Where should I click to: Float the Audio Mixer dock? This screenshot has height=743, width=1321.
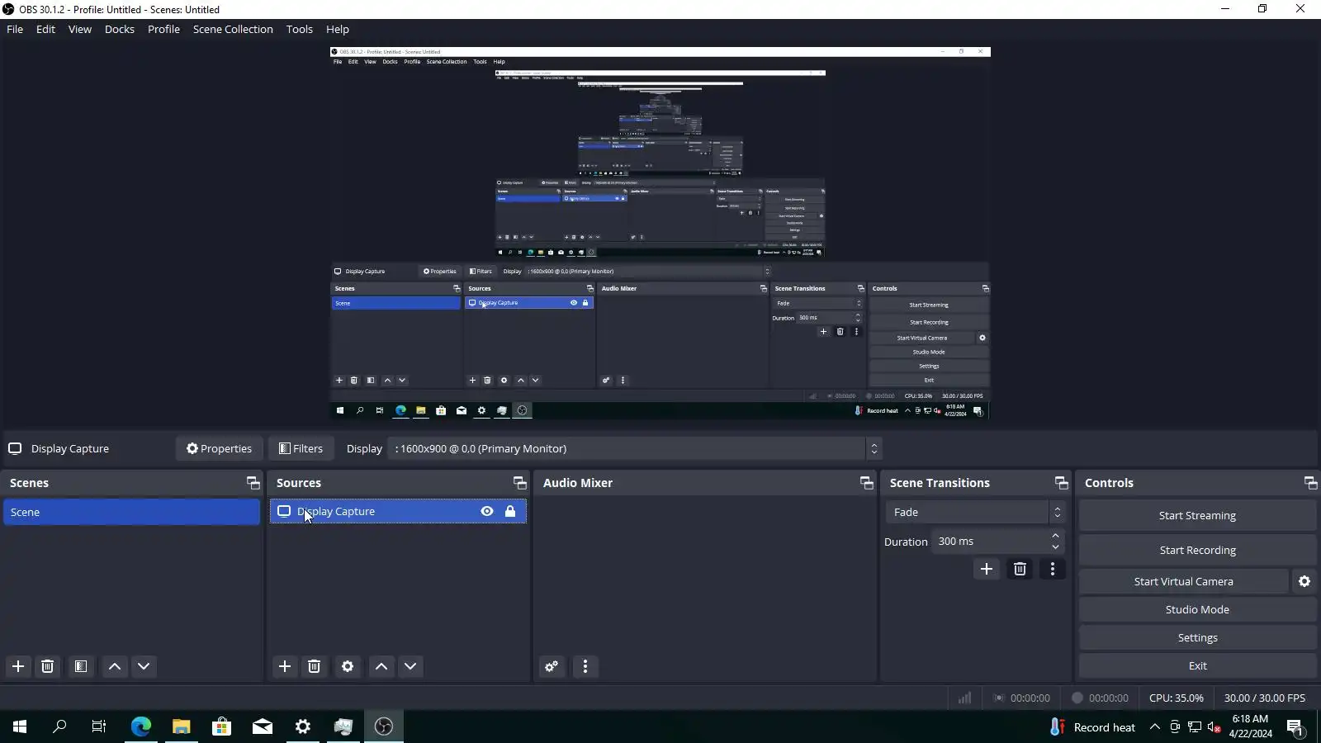tap(866, 483)
